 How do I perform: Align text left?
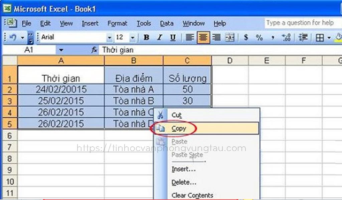(190, 37)
